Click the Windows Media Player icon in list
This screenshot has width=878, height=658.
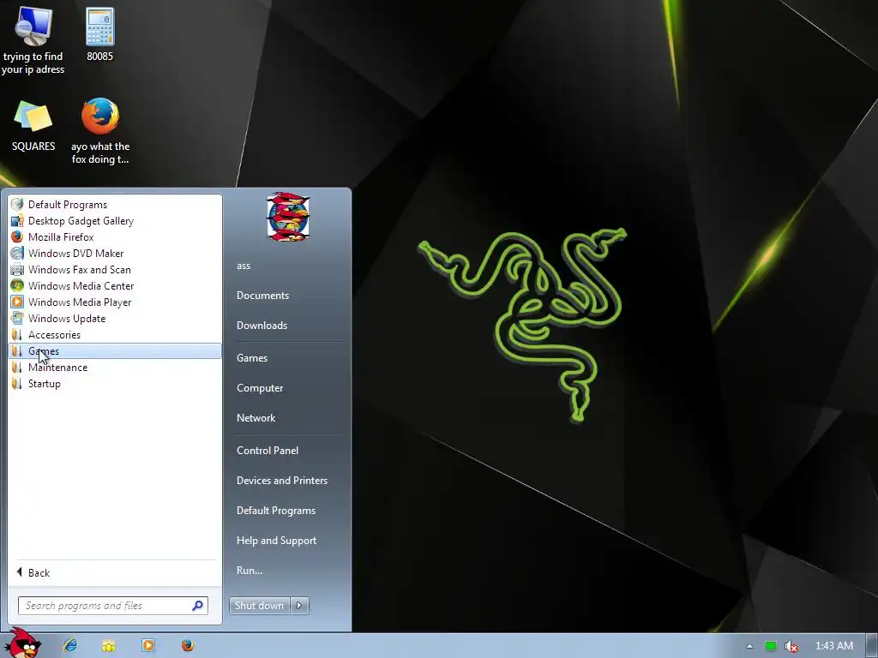[17, 302]
